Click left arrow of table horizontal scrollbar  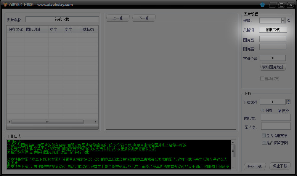tap(9, 122)
